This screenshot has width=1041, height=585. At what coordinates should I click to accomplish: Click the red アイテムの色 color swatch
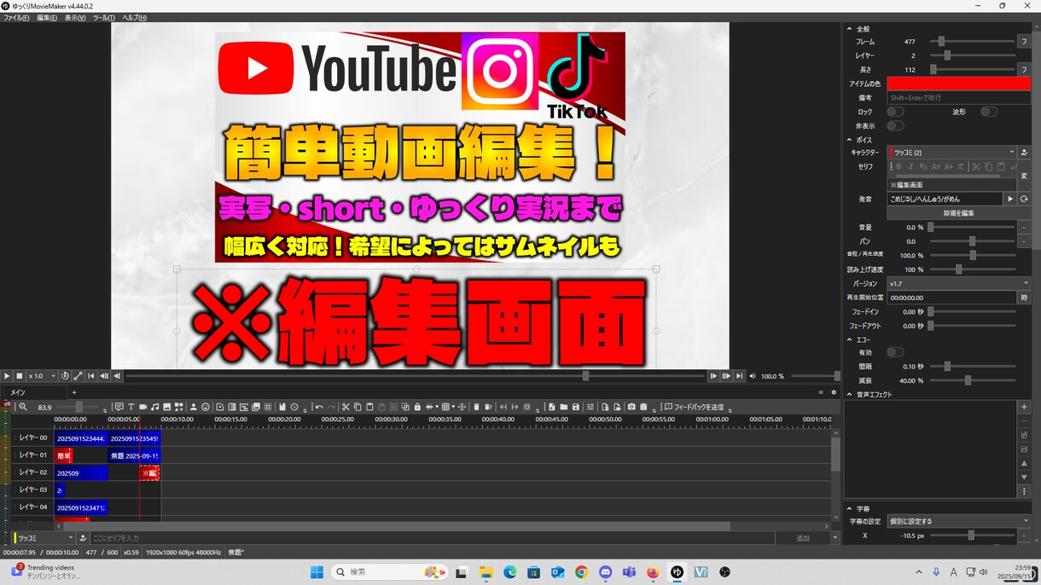(958, 84)
